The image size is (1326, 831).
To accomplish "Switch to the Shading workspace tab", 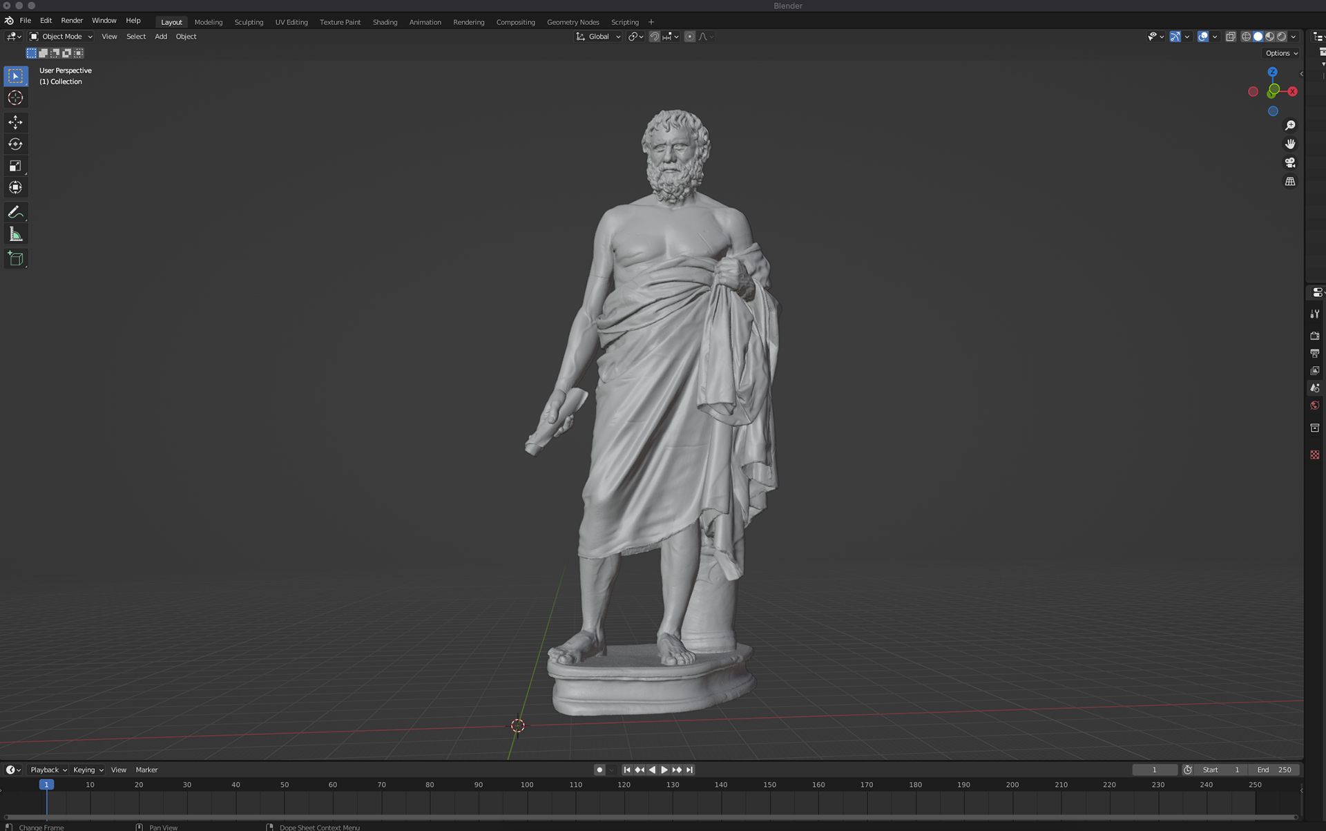I will [385, 22].
